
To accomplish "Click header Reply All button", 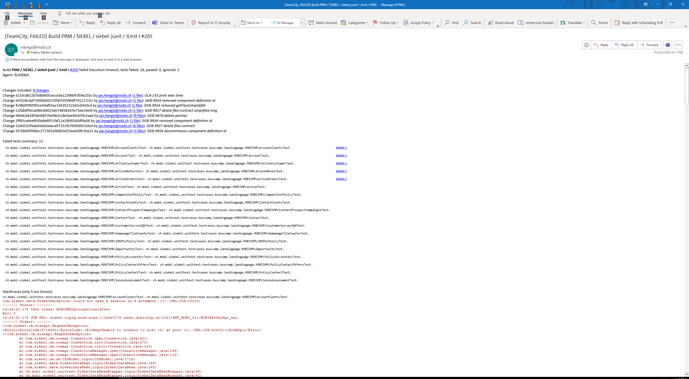I will click(624, 45).
